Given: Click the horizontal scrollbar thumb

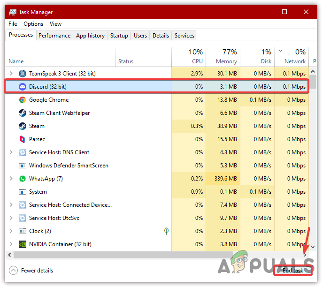Looking at the screenshot, I should (123, 255).
